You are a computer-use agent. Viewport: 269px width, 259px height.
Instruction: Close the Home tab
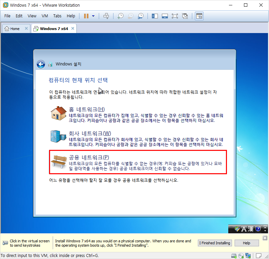point(26,28)
